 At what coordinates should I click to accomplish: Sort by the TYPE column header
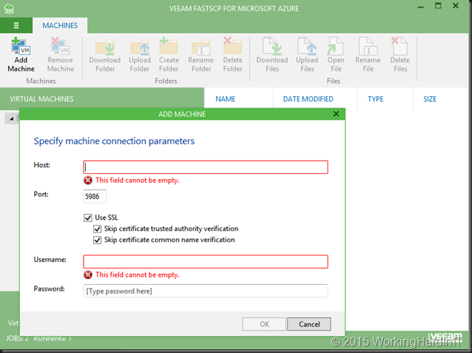tap(375, 99)
